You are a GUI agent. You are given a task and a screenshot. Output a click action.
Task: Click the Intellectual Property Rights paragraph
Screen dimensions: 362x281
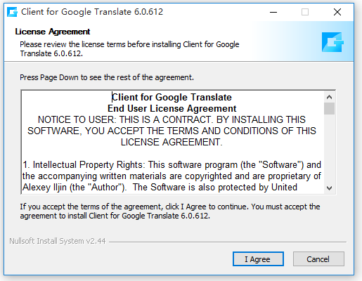[x=172, y=176]
